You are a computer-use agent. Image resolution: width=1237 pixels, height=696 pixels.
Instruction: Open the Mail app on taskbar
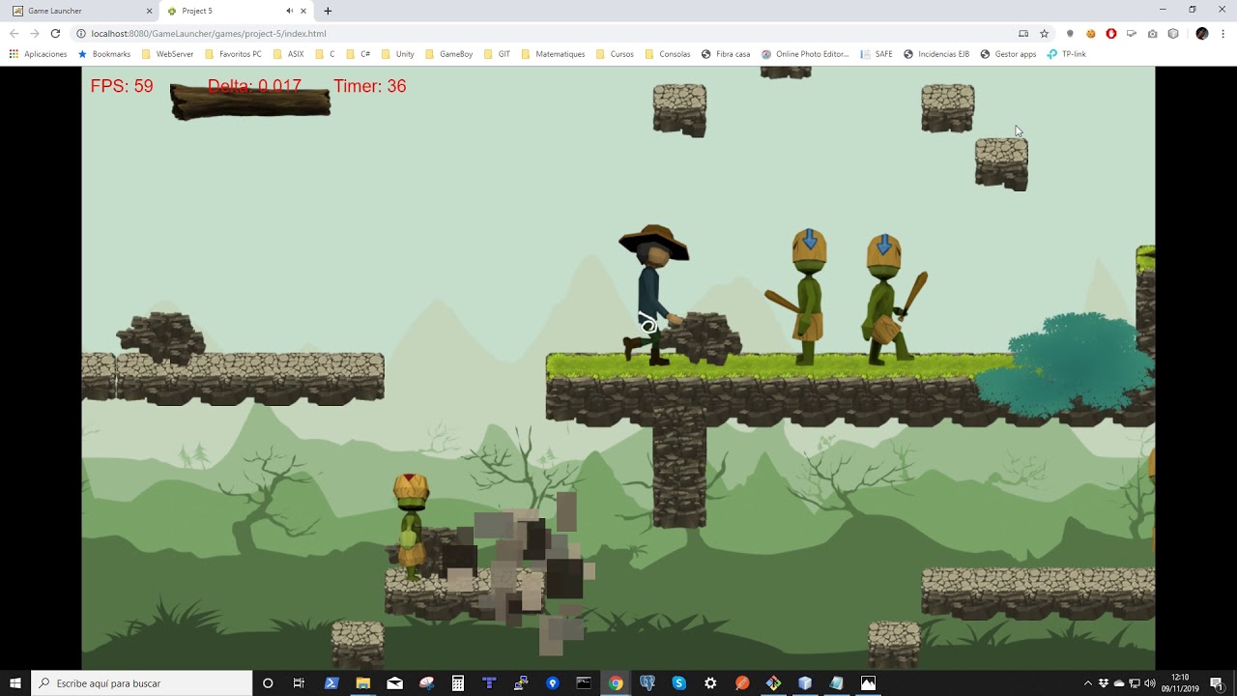click(394, 683)
